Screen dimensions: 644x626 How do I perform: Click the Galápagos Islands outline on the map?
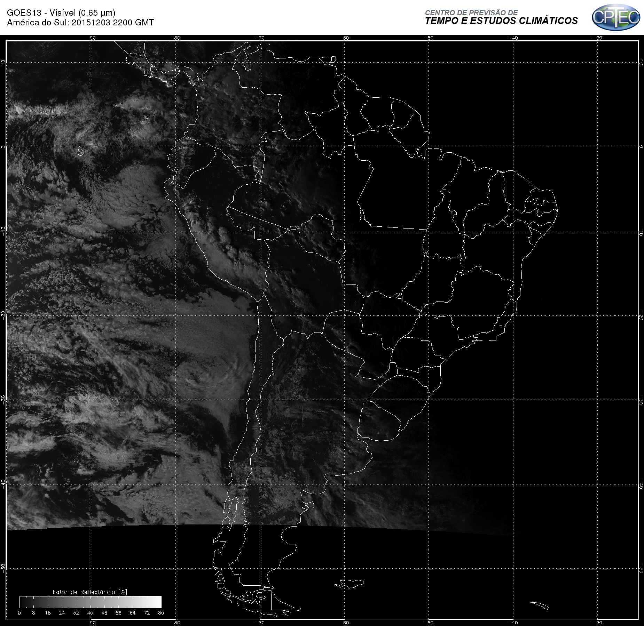81,152
